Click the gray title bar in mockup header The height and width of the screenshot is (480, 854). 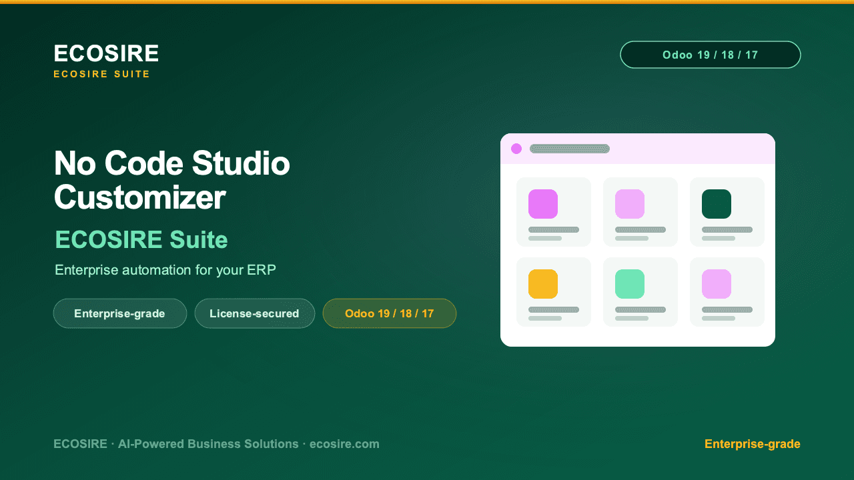point(570,149)
